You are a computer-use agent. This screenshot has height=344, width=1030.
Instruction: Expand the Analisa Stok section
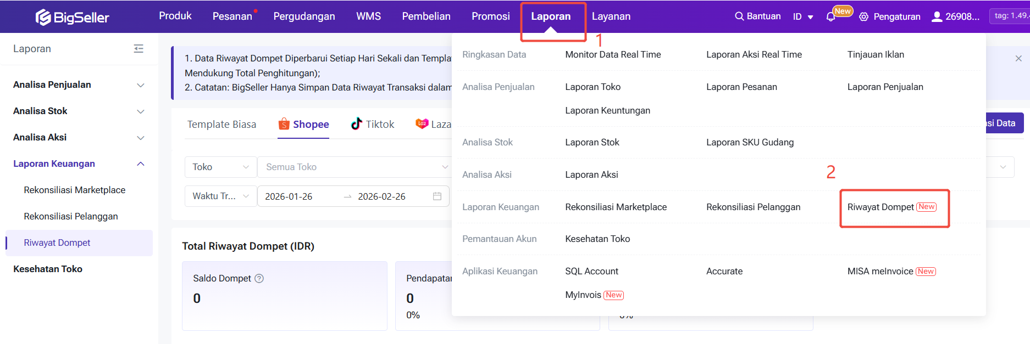(140, 111)
